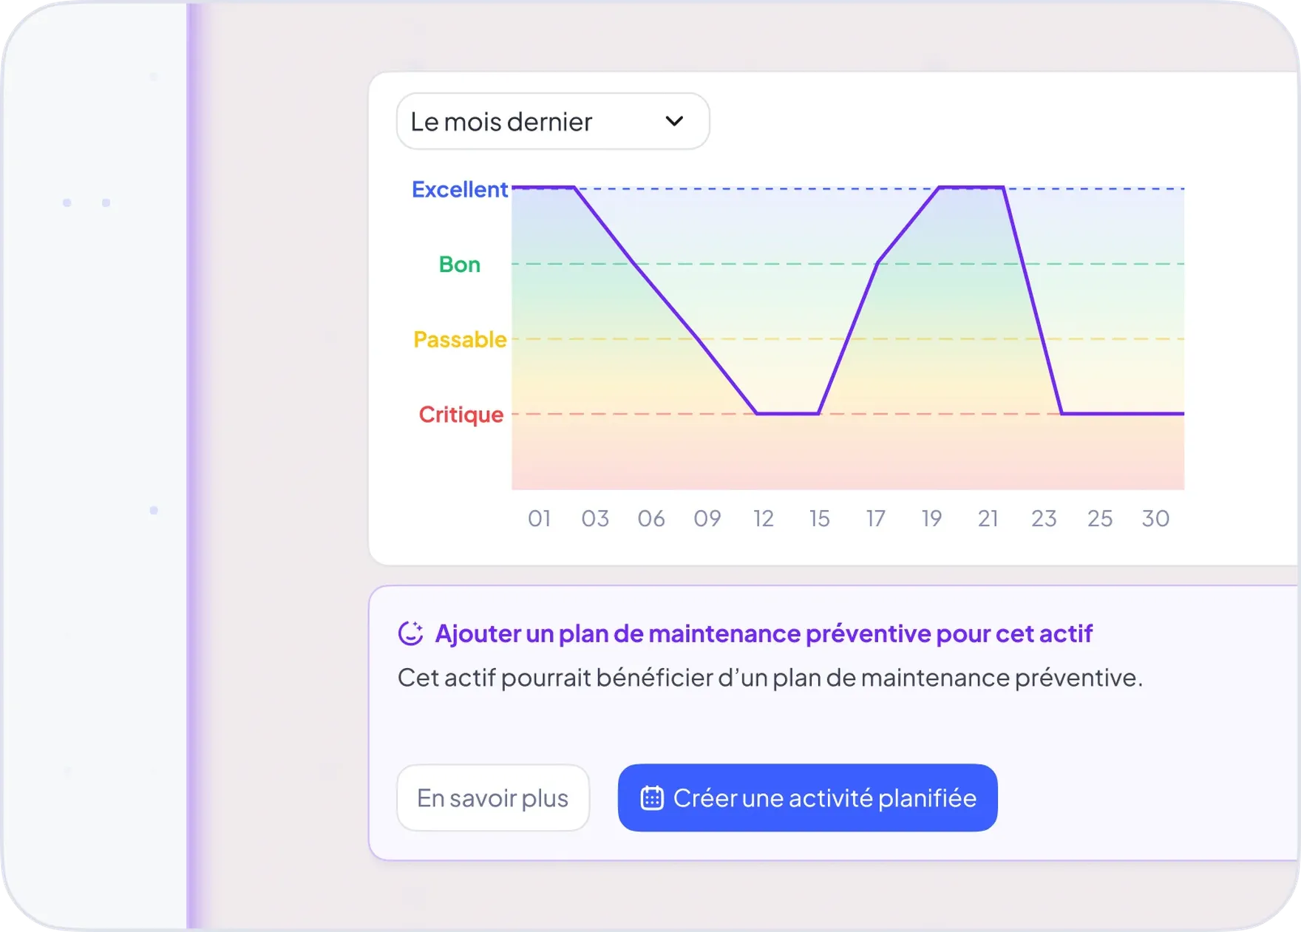Click day 23 on the chart axis
Viewport: 1301px width, 932px height.
point(1044,519)
